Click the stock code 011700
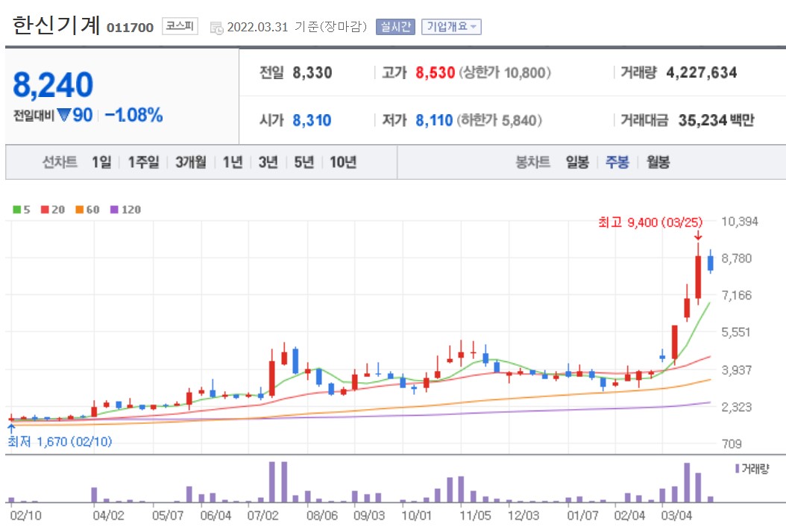Viewport: 786px width, 527px height. [131, 28]
